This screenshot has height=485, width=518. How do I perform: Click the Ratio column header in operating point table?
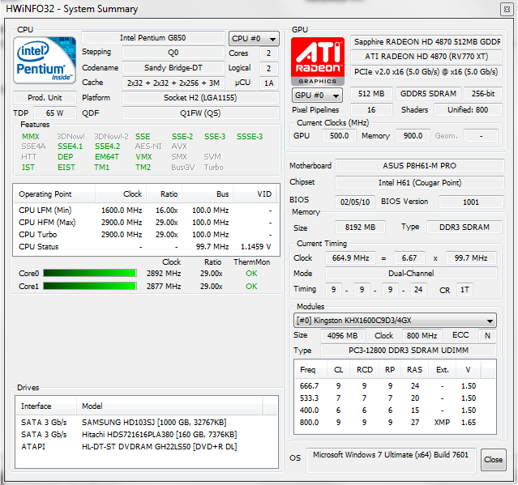(165, 194)
